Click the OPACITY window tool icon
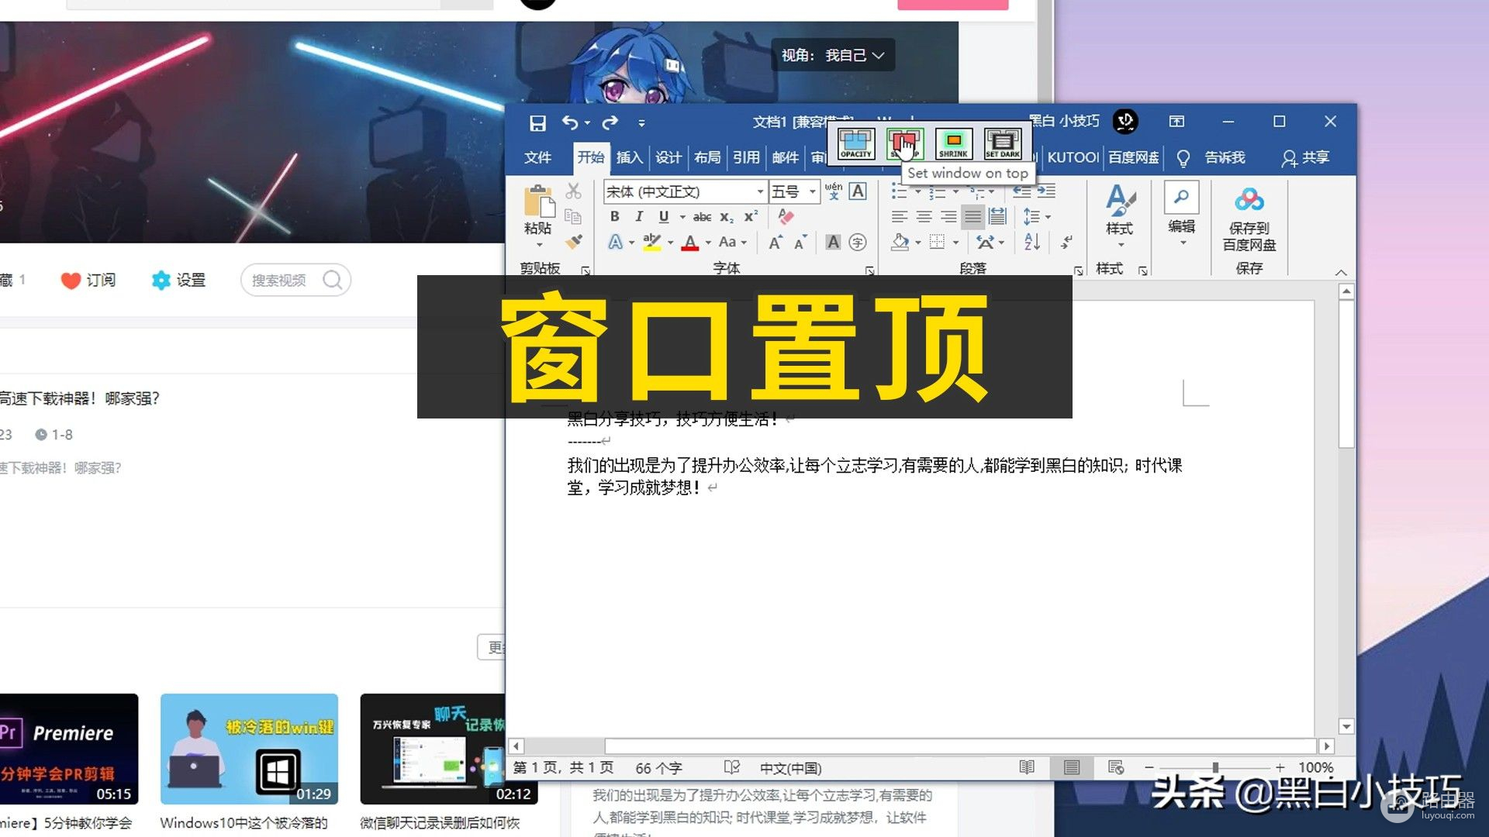The width and height of the screenshot is (1489, 837). coord(855,143)
